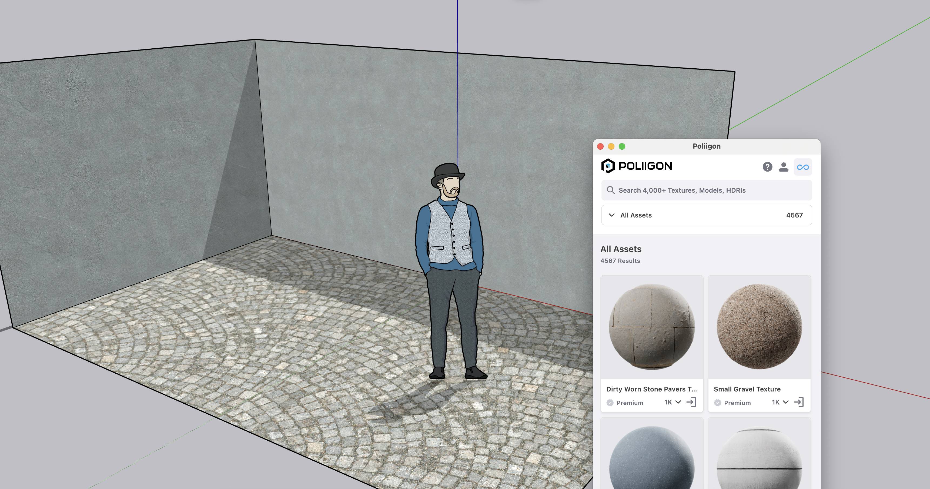Close the Poliigon window
The height and width of the screenshot is (489, 930).
pyautogui.click(x=600, y=146)
